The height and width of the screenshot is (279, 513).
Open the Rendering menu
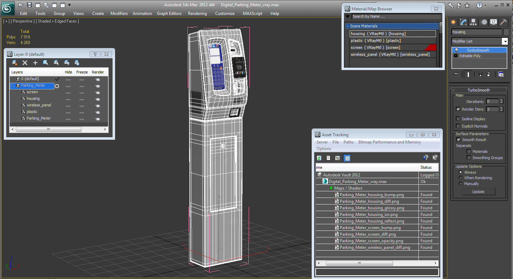(197, 14)
